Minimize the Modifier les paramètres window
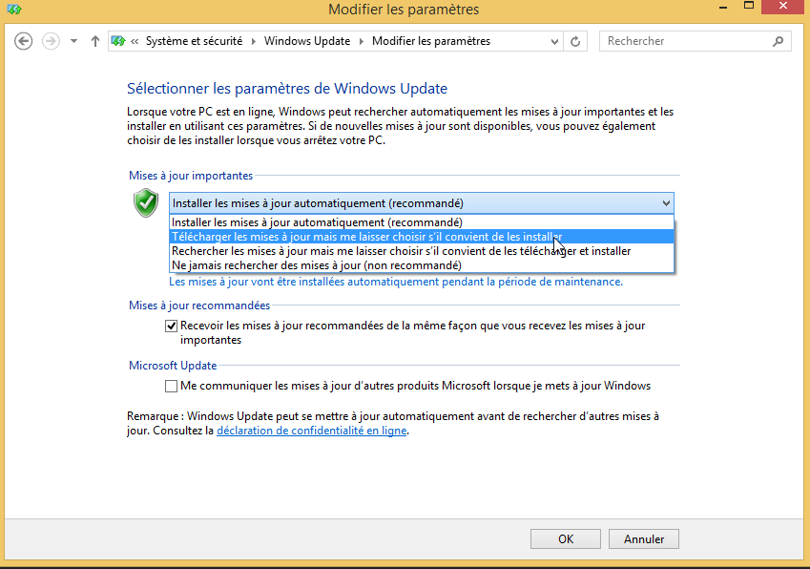Image resolution: width=810 pixels, height=569 pixels. point(723,8)
